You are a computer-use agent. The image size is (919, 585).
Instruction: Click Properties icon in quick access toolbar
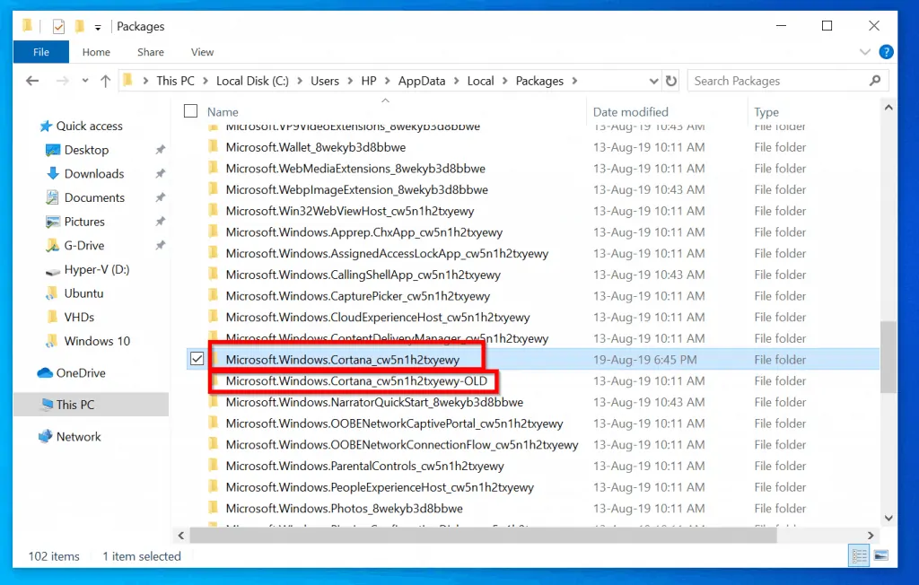[x=59, y=27]
